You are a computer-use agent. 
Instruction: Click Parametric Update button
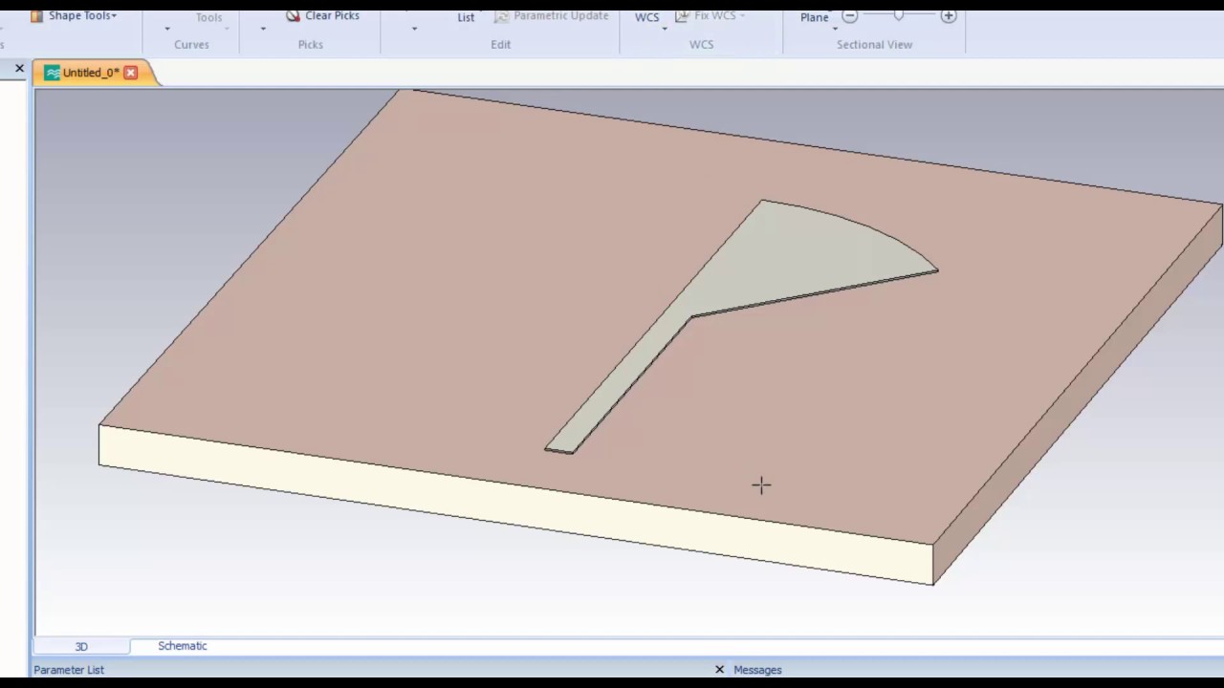(550, 16)
